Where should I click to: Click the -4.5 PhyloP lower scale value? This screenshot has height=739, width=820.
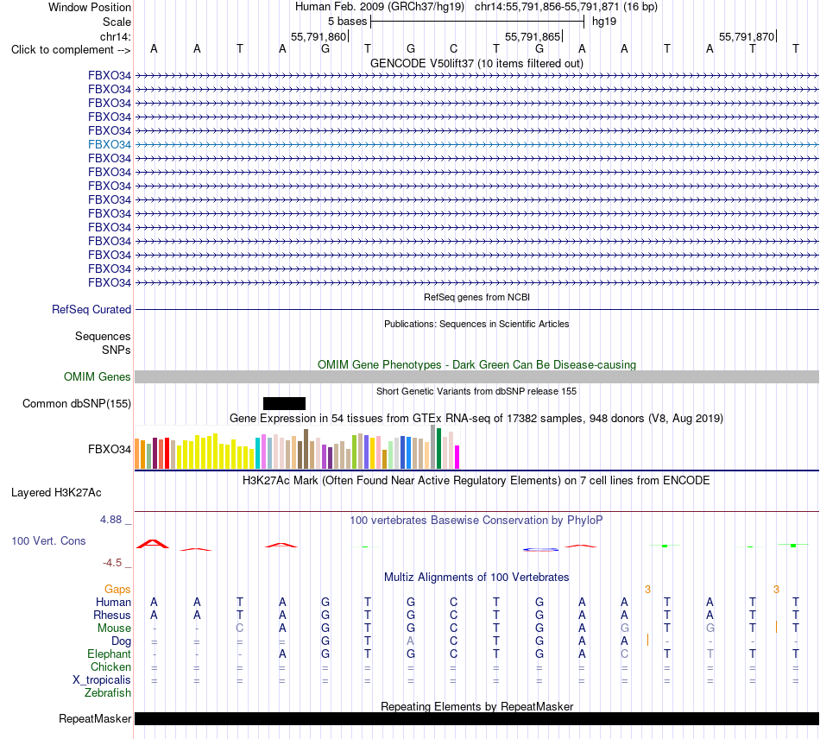pyautogui.click(x=112, y=563)
